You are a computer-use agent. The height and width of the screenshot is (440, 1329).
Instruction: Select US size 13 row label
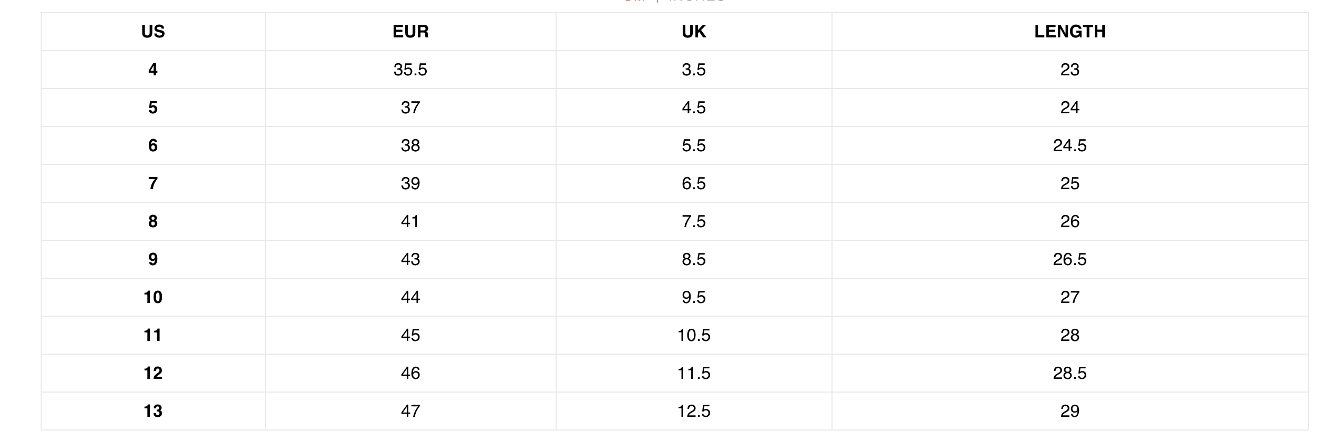point(153,411)
